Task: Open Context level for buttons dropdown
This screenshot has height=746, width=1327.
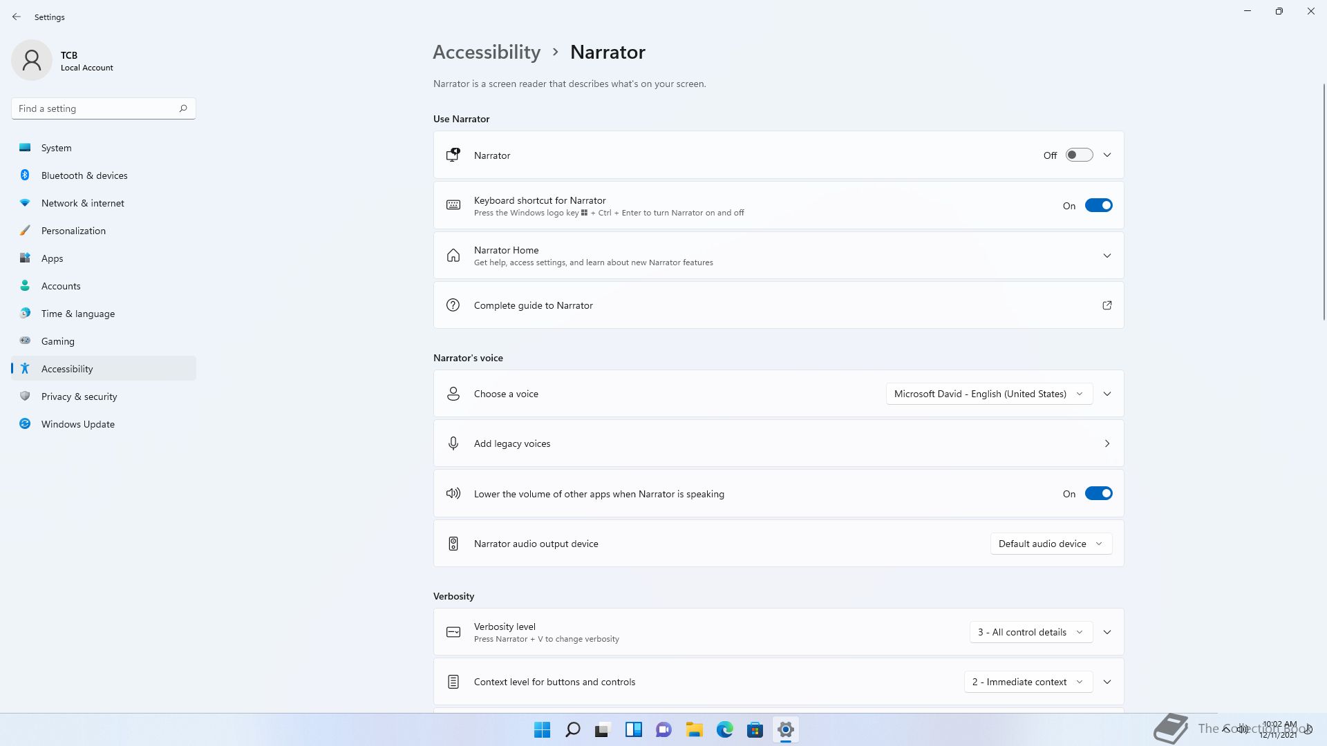Action: pos(1028,682)
